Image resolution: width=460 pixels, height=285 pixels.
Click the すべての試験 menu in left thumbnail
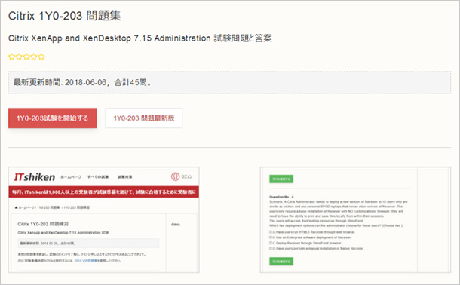[x=98, y=177]
